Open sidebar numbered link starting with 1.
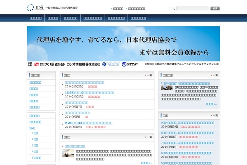Screen dimensions: 247x165 [35, 133]
